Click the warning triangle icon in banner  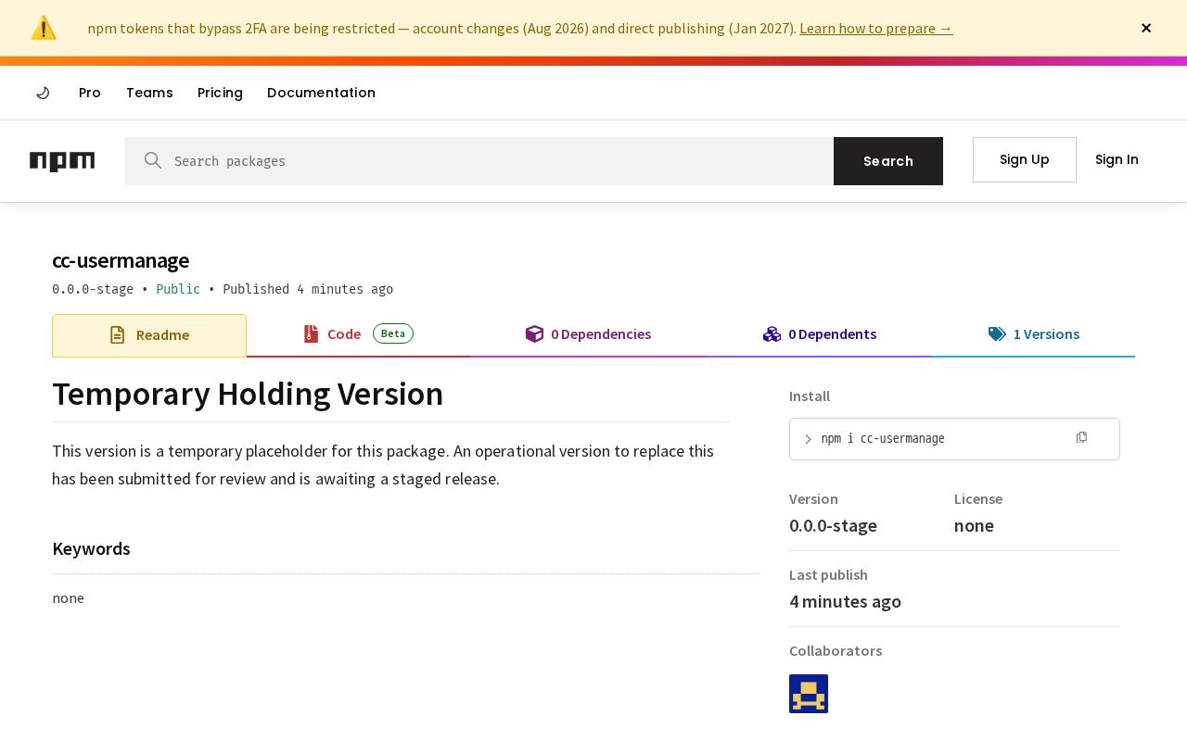click(x=44, y=28)
